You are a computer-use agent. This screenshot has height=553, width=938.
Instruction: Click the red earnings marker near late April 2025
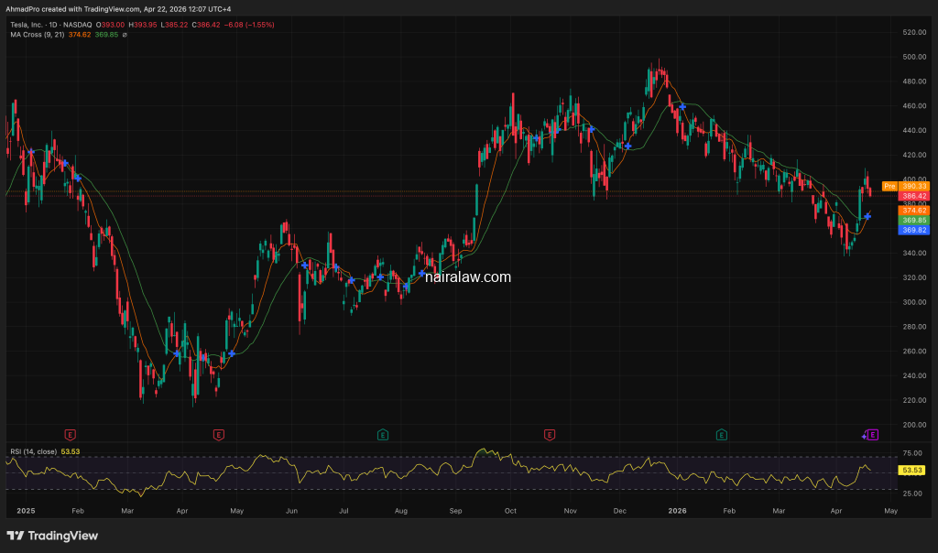tap(219, 434)
